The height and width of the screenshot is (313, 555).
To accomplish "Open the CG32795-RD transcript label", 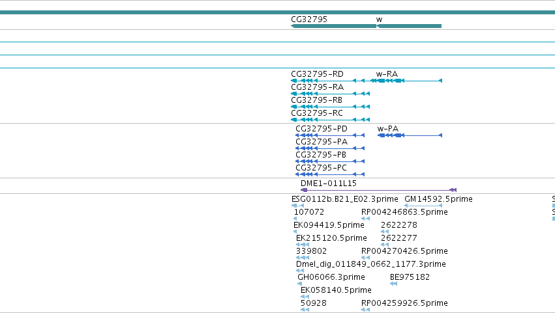I will 317,74.
